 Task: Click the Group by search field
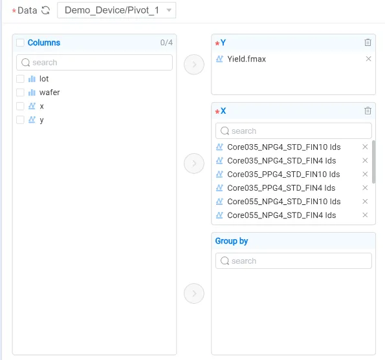(x=293, y=260)
